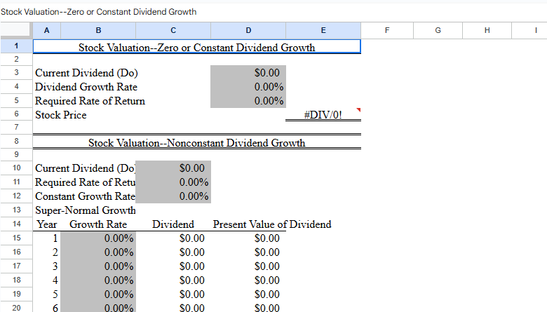The image size is (547, 312).
Task: Click the Constant Growth Rate 0.00% cell in row 12
Action: pyautogui.click(x=173, y=196)
